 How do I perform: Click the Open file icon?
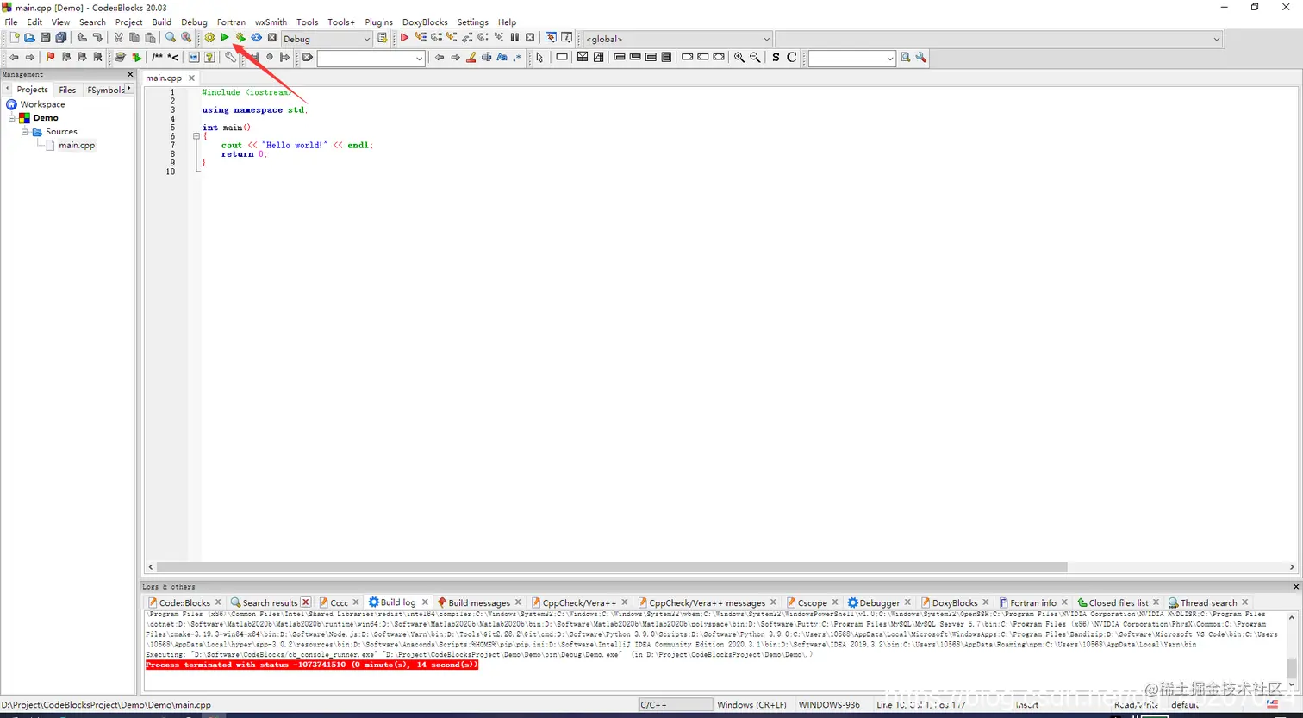point(29,38)
